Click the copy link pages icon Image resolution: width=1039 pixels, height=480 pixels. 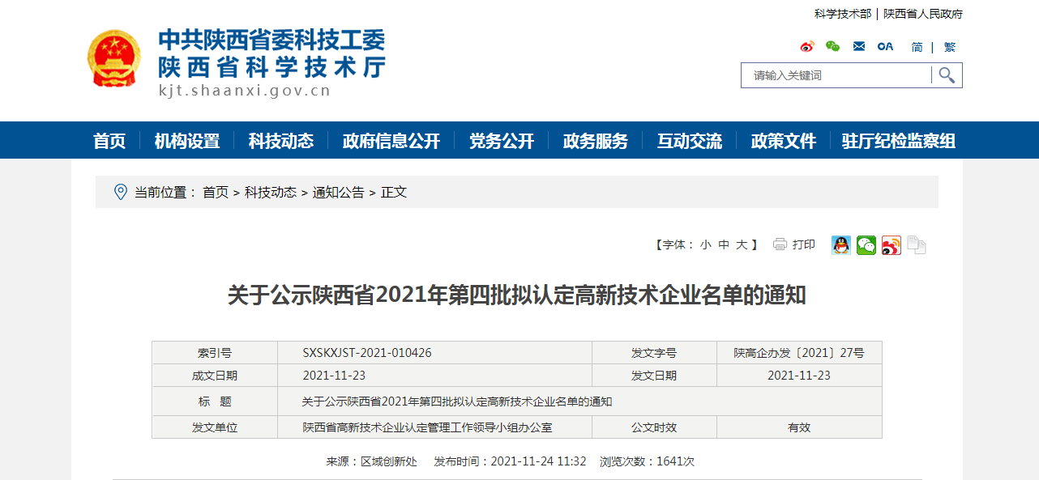(x=917, y=245)
